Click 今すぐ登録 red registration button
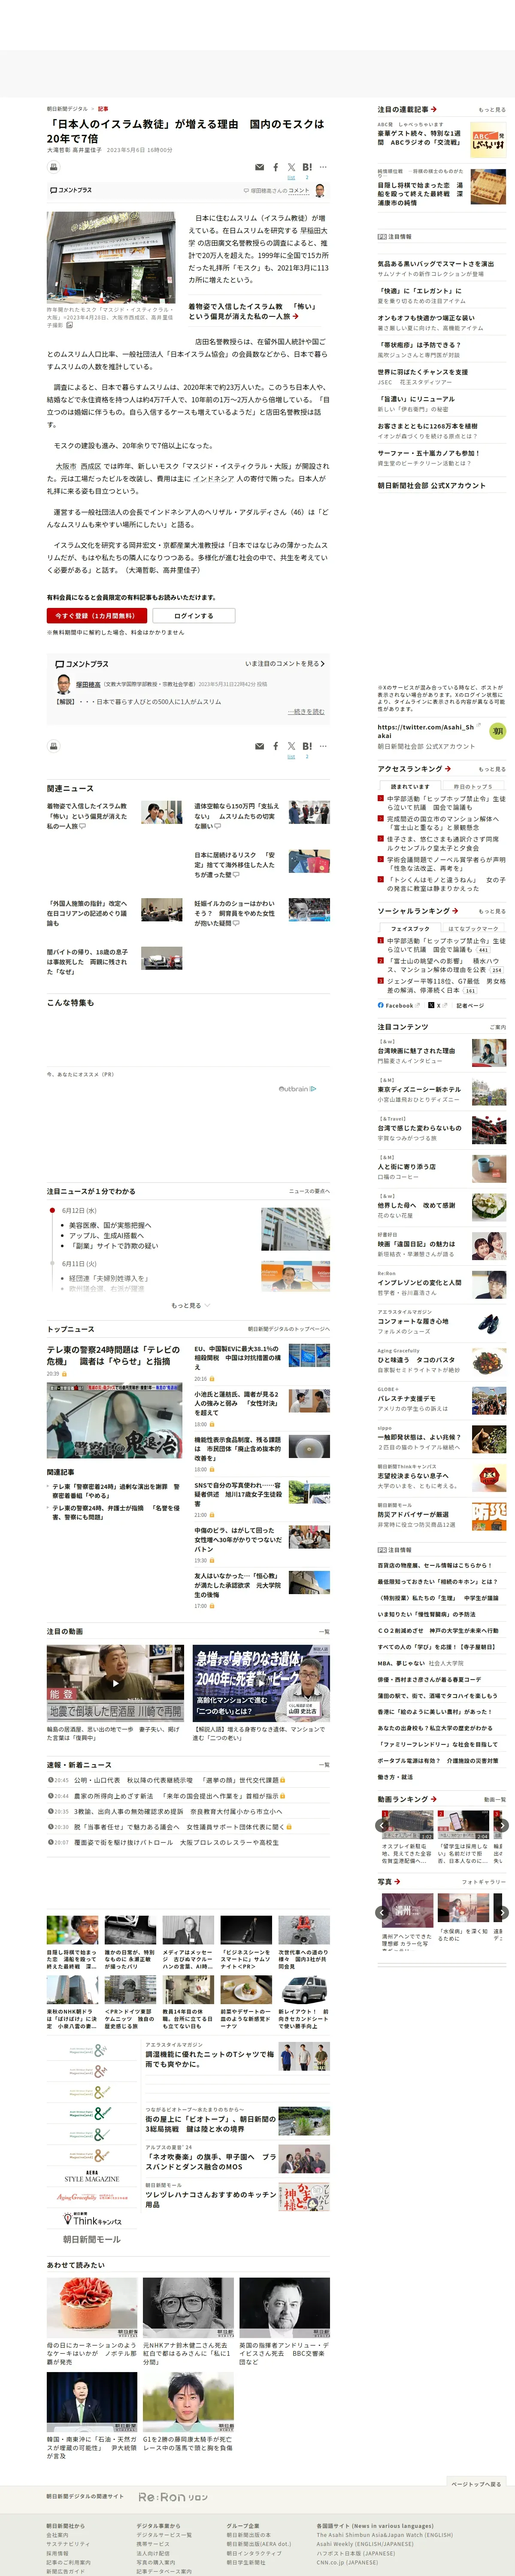Viewport: 515px width, 2576px height. coord(96,616)
